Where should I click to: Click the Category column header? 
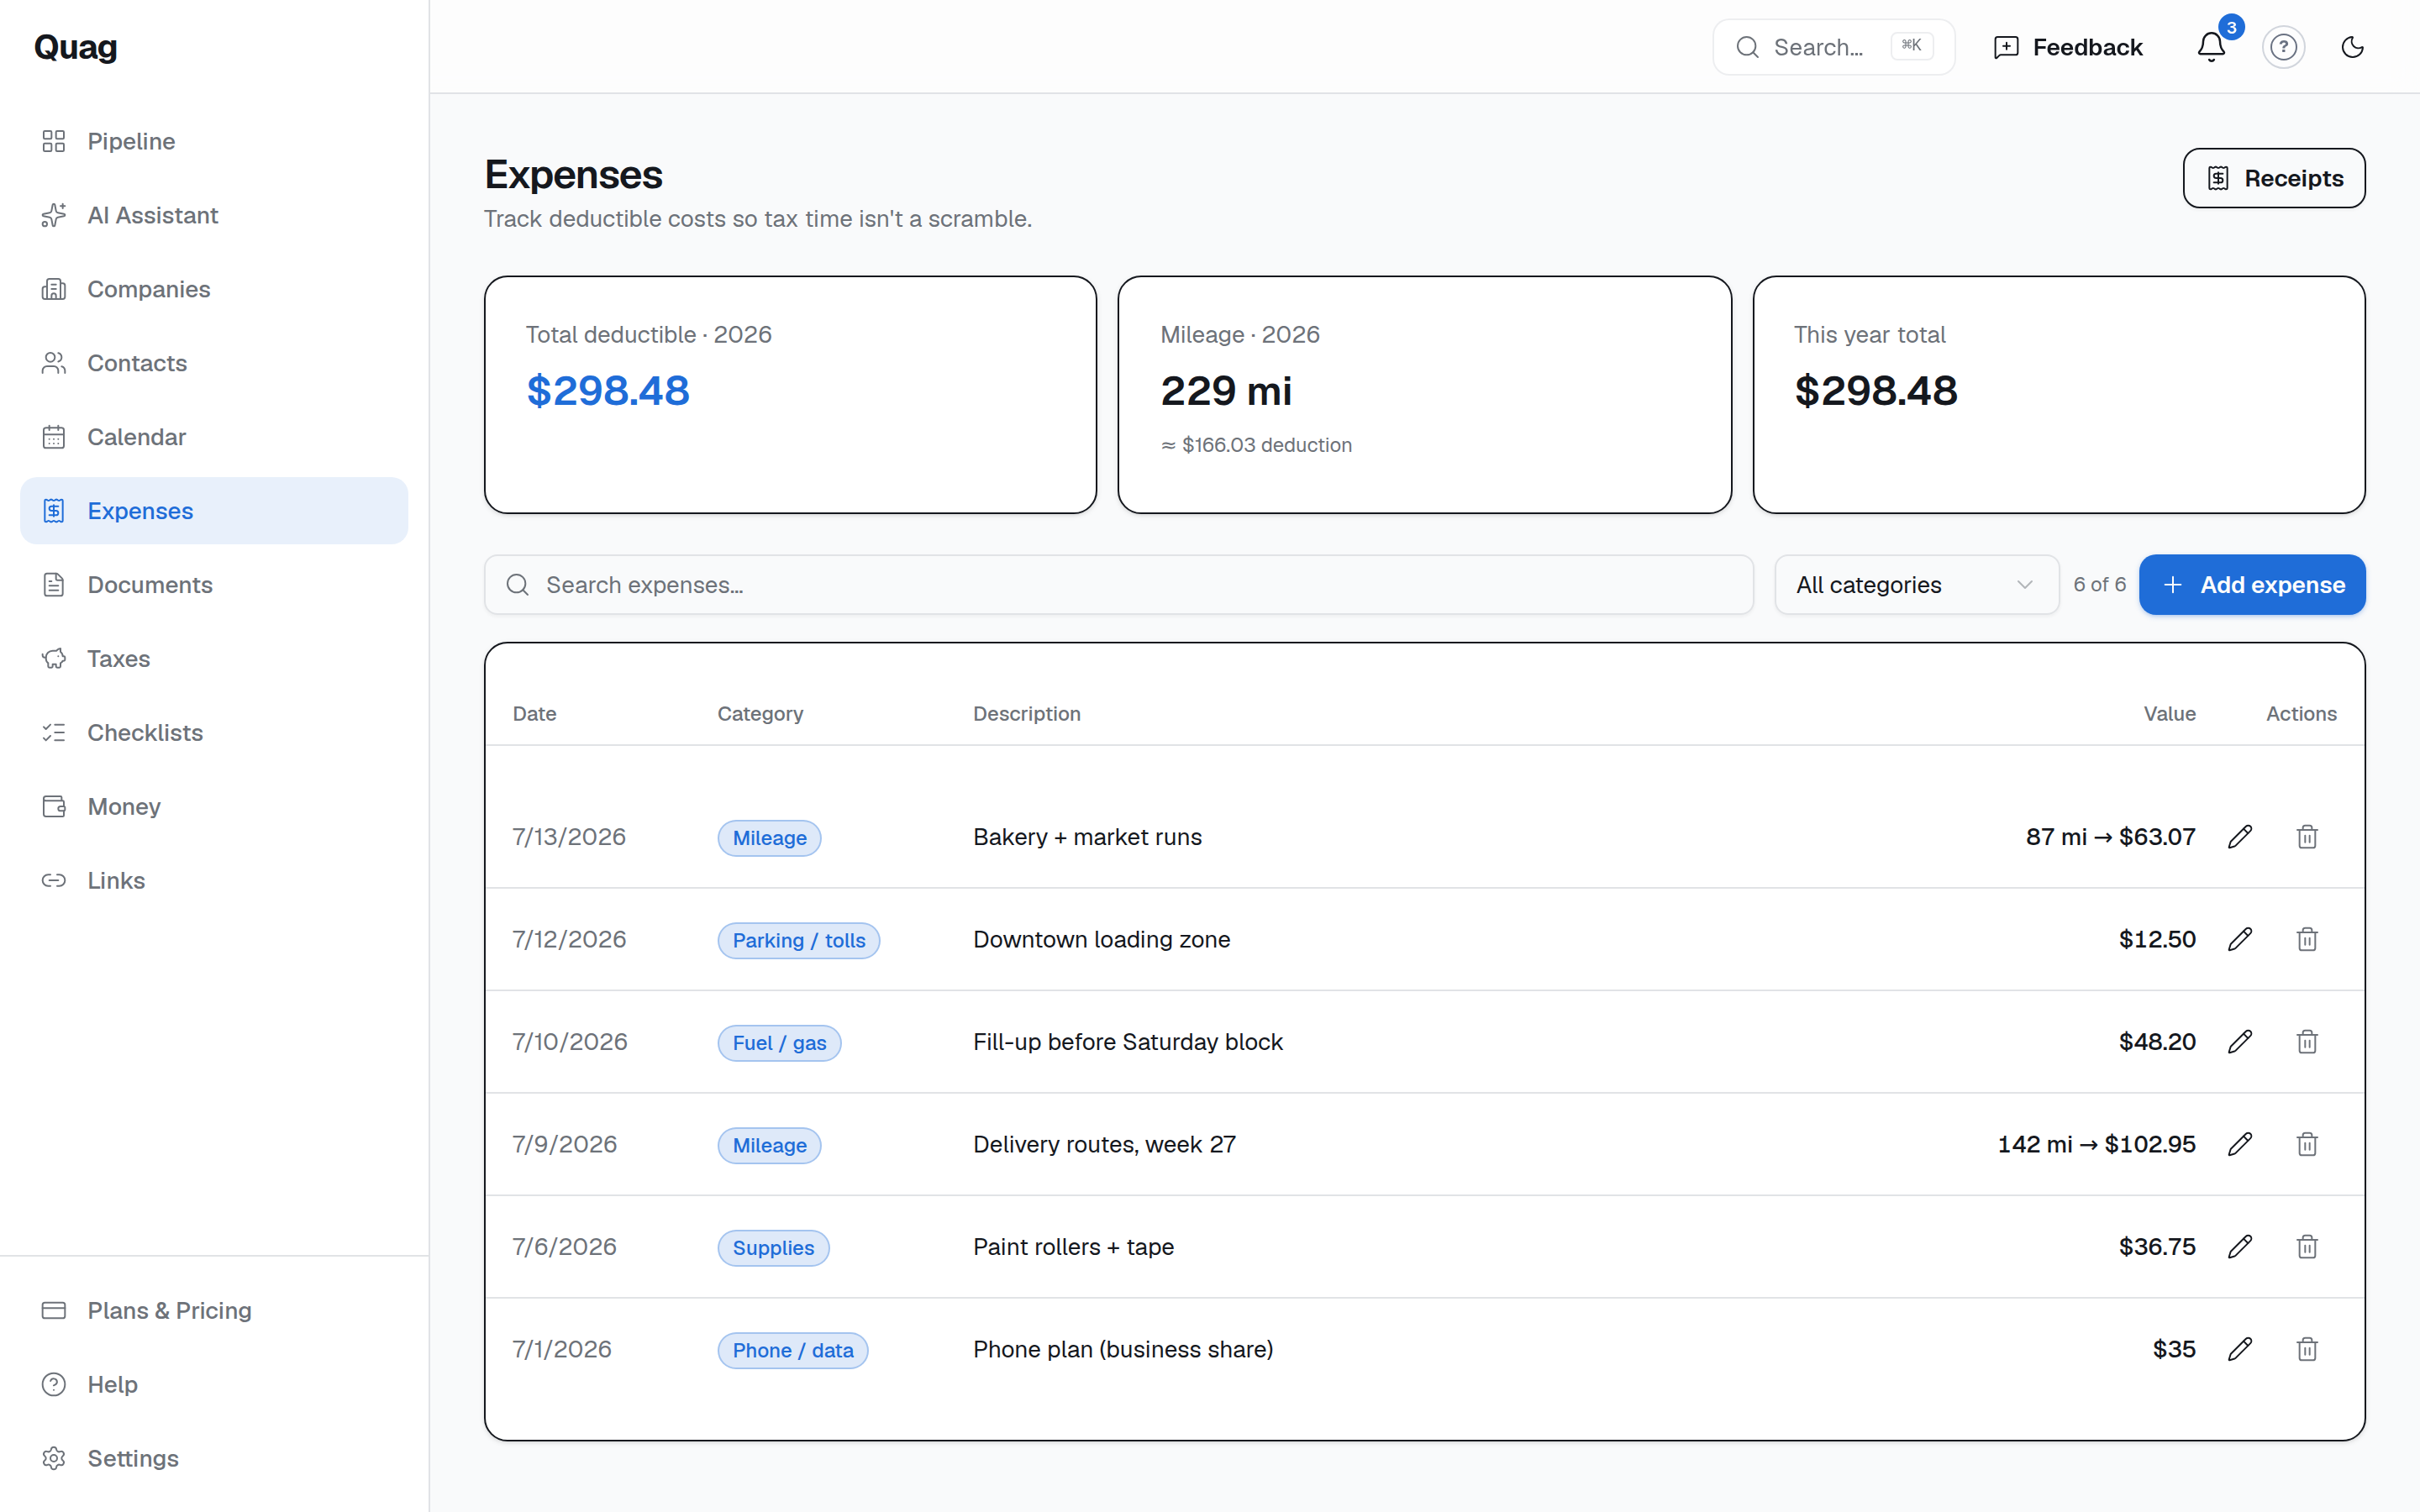(760, 714)
